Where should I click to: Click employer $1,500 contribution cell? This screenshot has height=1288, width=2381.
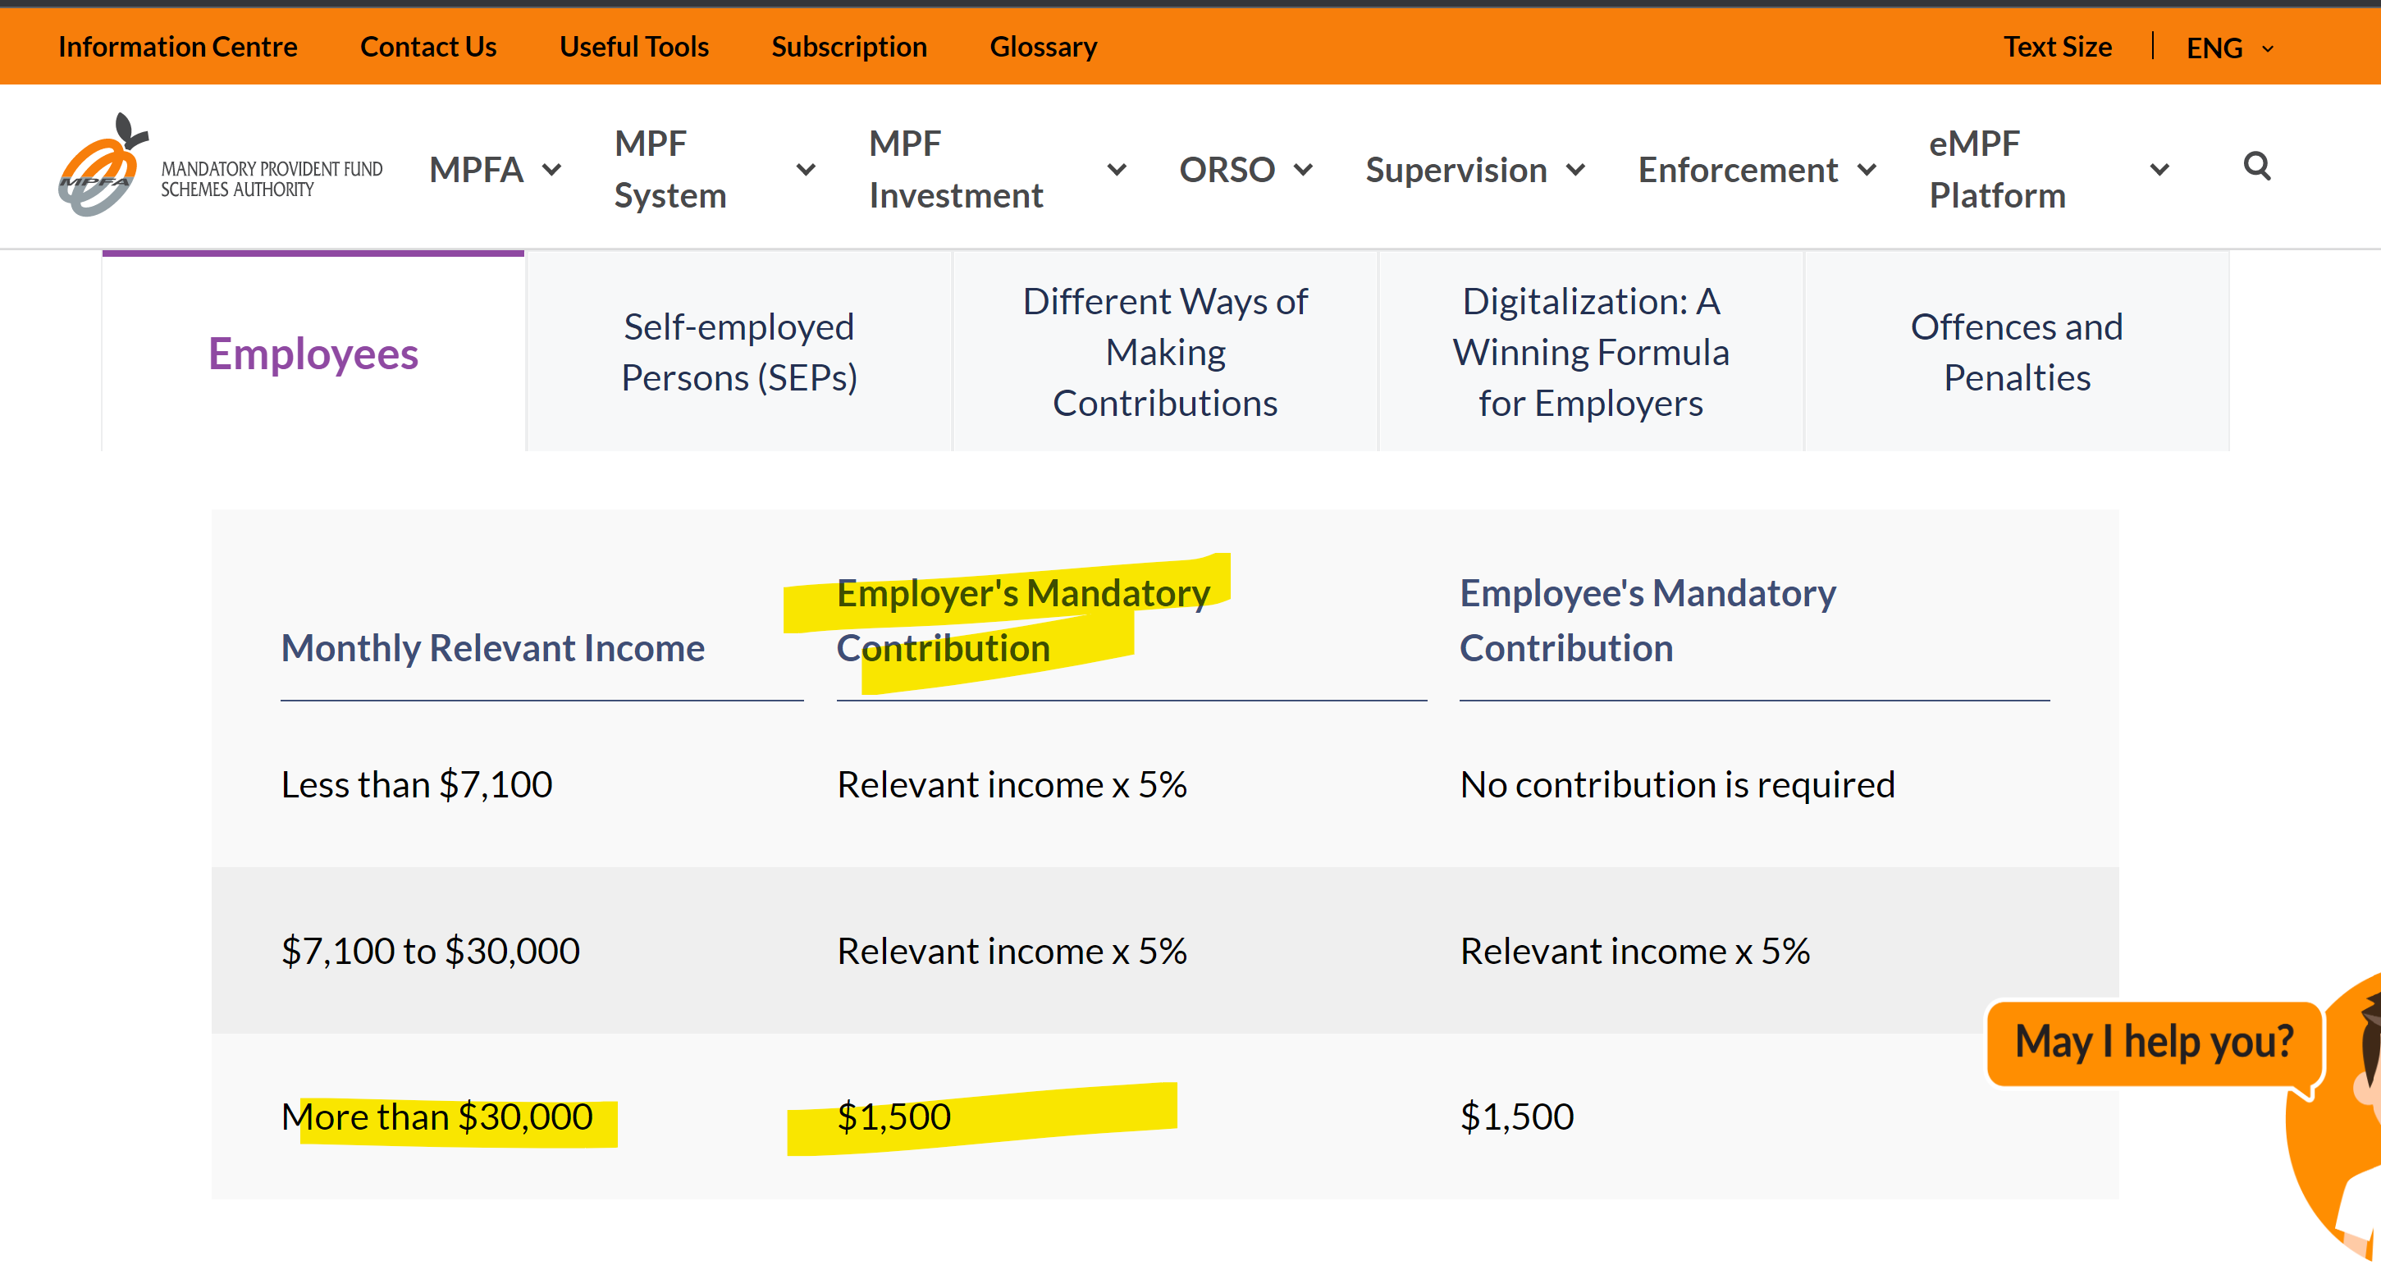tap(893, 1117)
